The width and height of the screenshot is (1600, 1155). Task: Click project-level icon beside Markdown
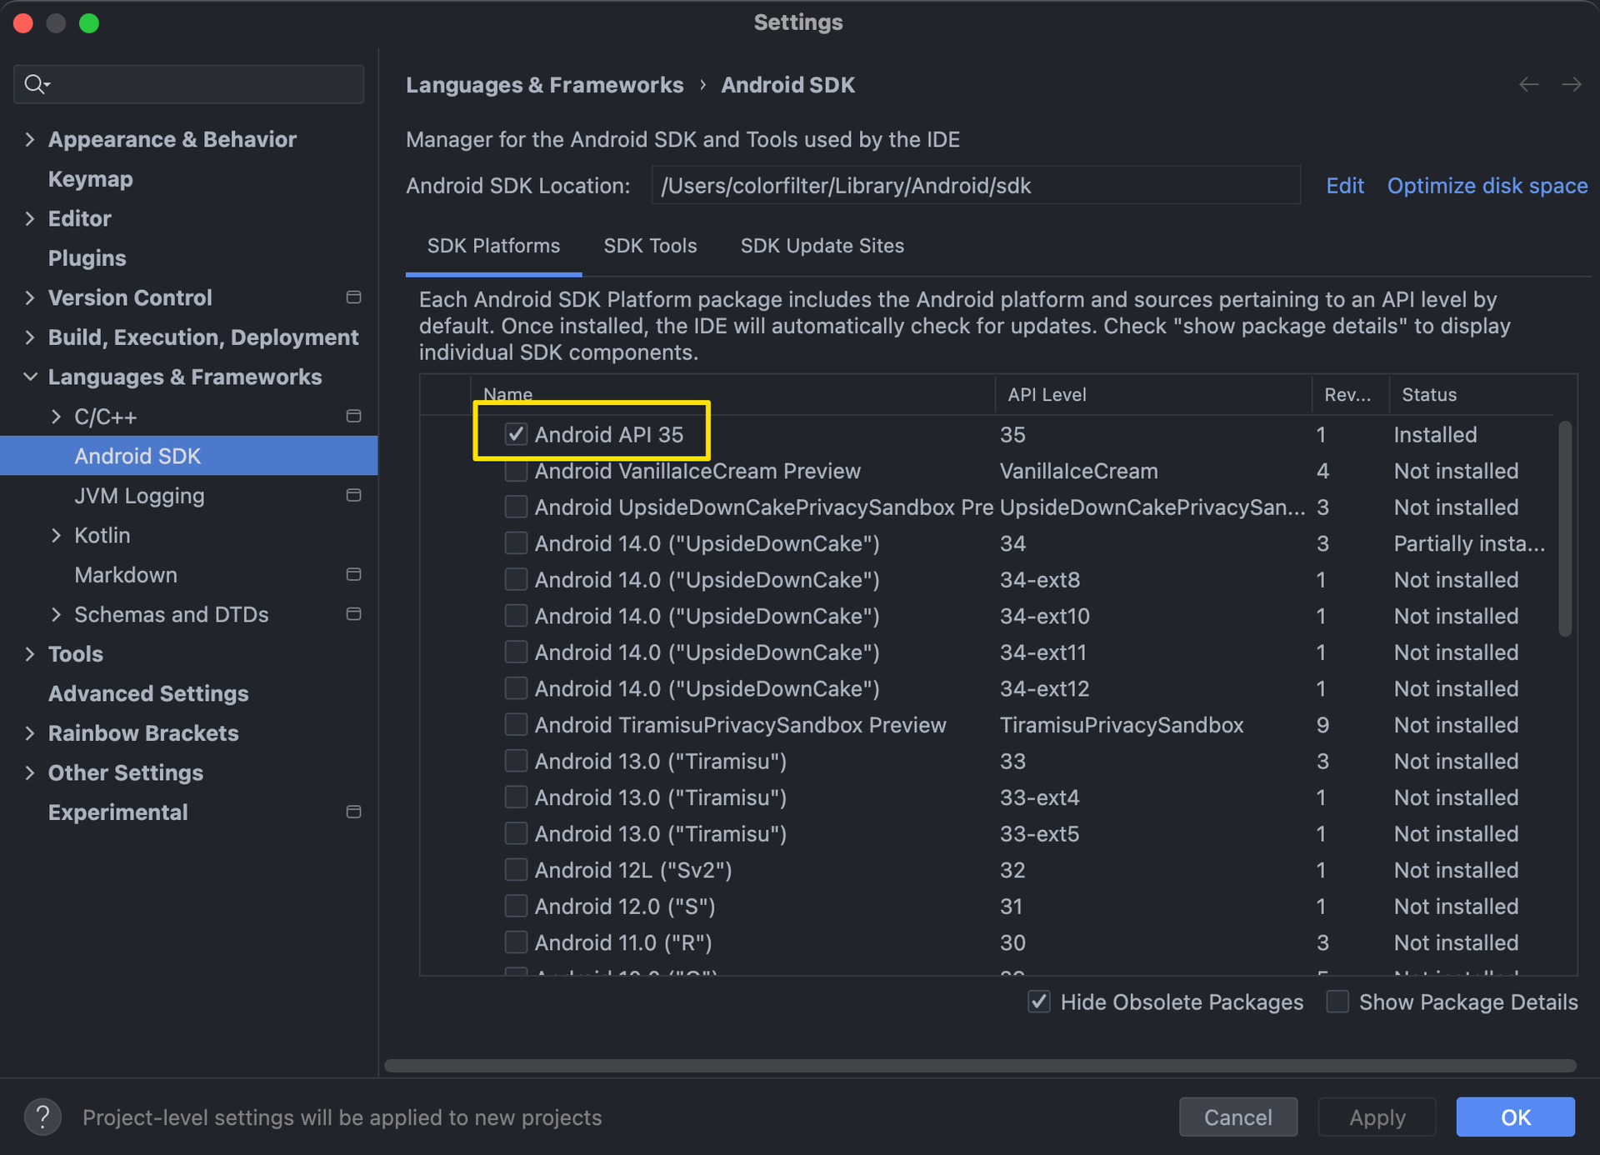[353, 575]
